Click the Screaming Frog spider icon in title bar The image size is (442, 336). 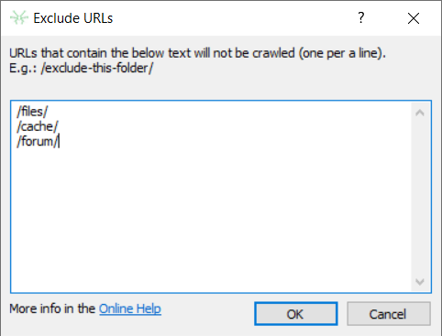coord(19,17)
